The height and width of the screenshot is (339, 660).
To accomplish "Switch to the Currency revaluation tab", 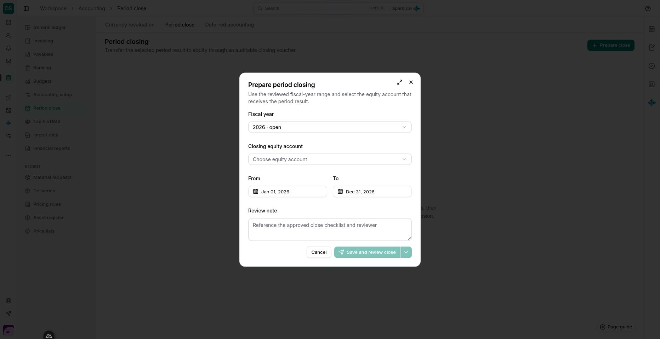I will [130, 25].
